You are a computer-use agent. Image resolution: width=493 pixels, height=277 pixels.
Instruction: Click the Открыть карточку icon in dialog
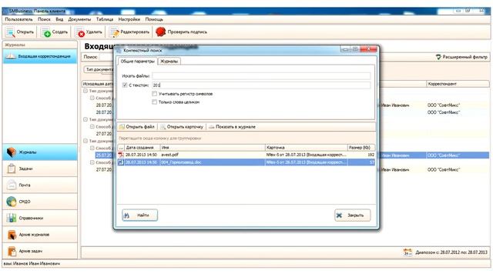(163, 127)
